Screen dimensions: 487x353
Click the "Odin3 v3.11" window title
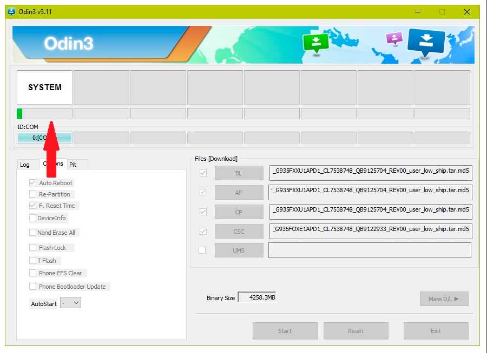(35, 12)
